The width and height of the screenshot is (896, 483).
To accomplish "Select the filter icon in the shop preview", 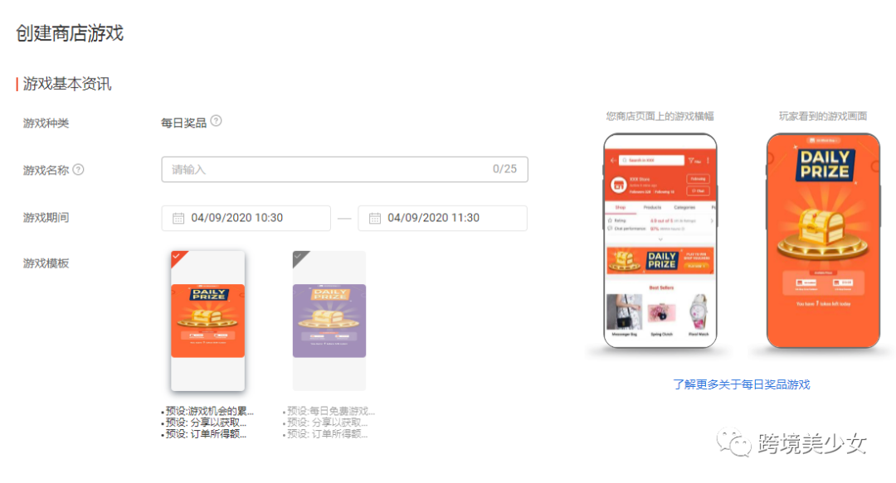I will [690, 162].
